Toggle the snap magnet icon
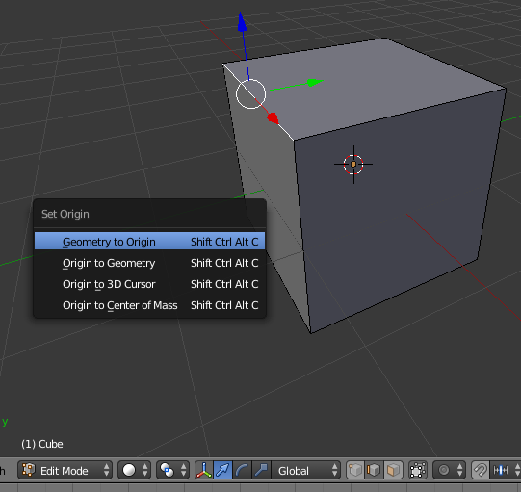The width and height of the screenshot is (521, 492). tap(481, 470)
